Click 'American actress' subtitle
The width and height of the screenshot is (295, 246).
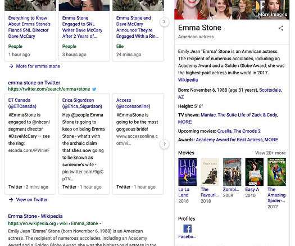pos(196,37)
